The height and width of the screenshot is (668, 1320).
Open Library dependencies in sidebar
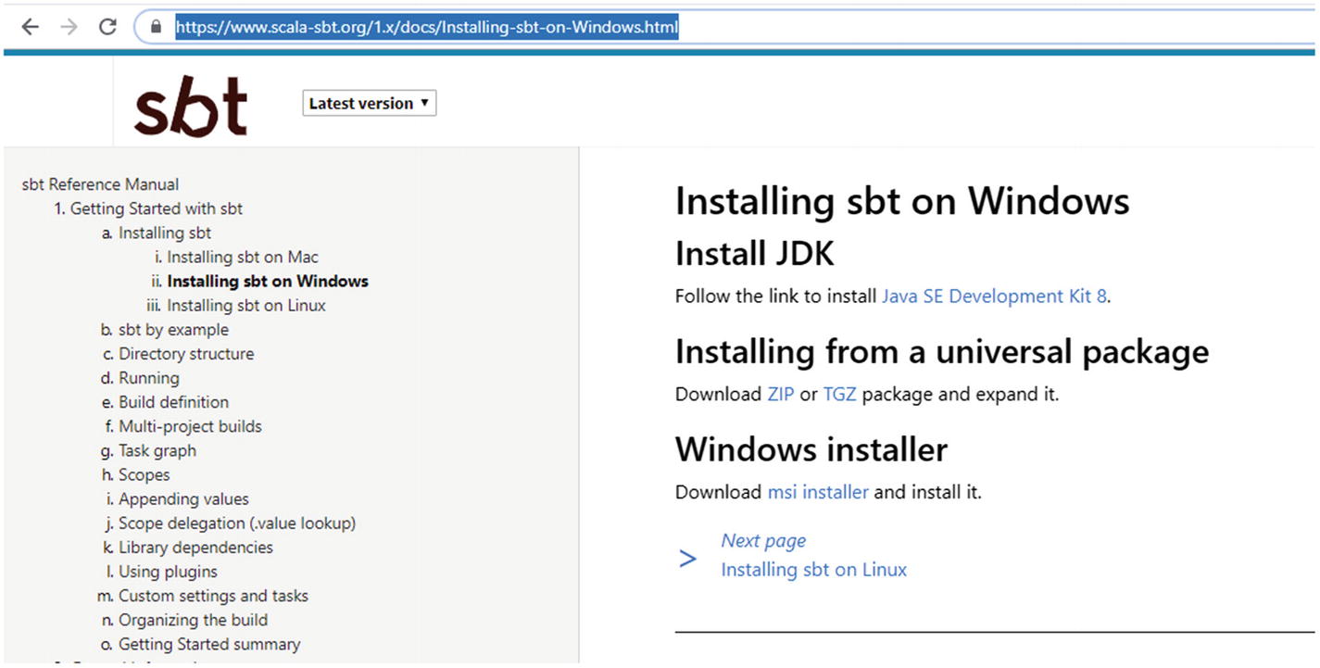(195, 548)
